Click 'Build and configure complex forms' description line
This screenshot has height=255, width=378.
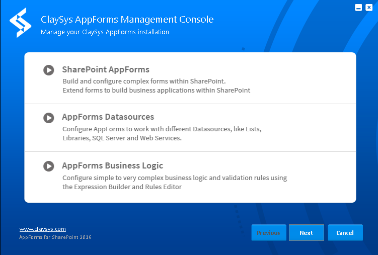pyautogui.click(x=144, y=81)
